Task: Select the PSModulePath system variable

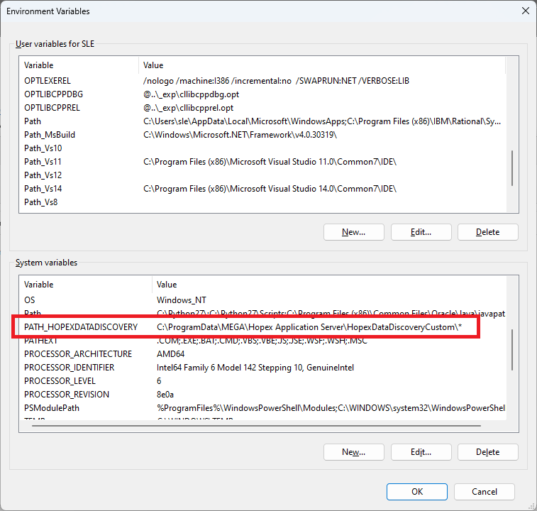Action: (x=54, y=408)
